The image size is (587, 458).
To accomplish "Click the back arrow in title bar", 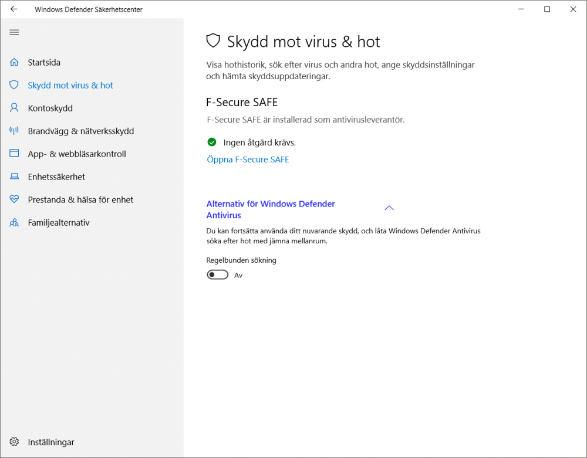I will (14, 9).
